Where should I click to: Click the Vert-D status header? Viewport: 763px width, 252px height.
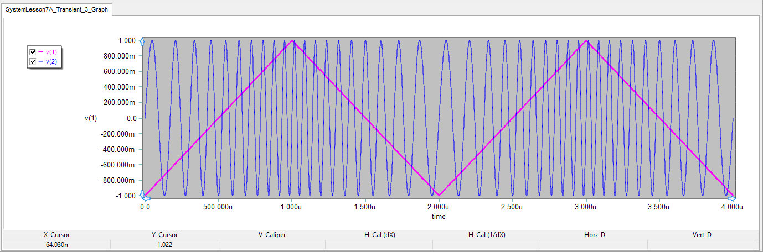[702, 235]
